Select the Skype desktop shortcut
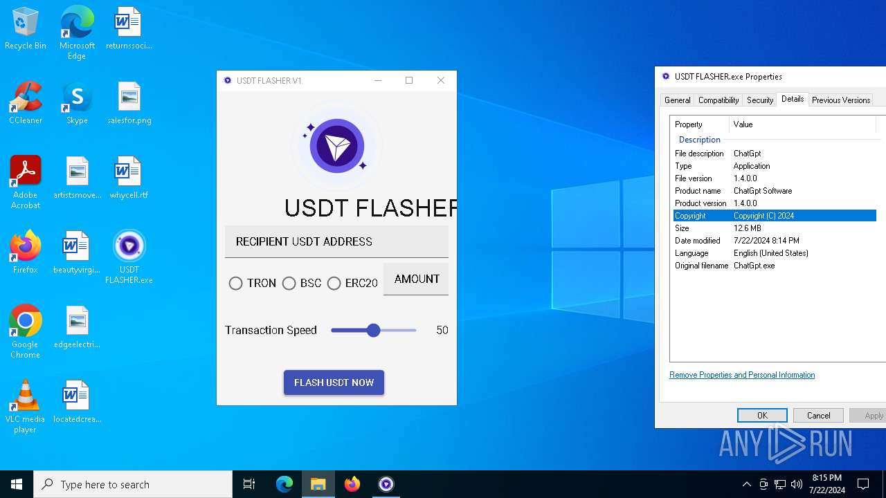The height and width of the screenshot is (498, 886). tap(77, 104)
